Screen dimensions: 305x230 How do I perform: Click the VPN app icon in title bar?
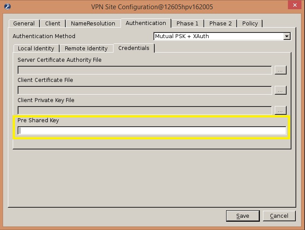tap(7, 7)
